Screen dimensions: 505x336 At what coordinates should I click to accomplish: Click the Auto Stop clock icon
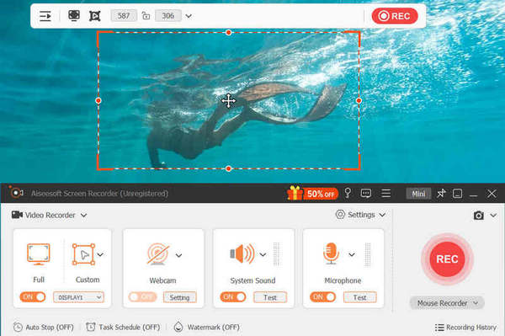[18, 327]
